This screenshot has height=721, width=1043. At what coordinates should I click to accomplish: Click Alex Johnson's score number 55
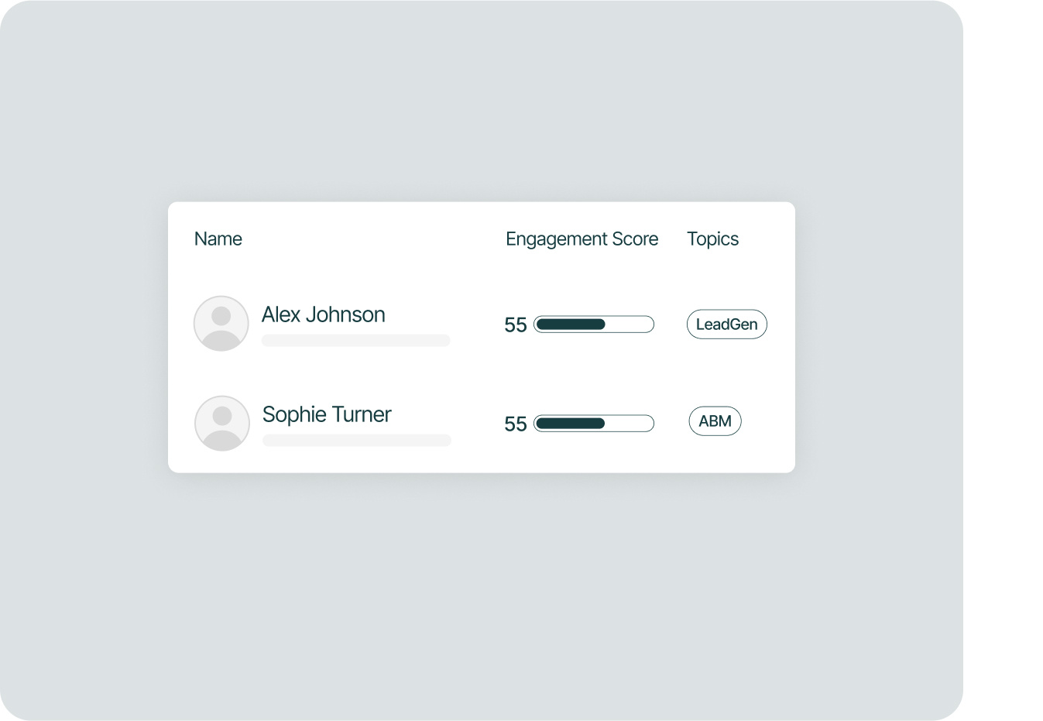point(515,325)
